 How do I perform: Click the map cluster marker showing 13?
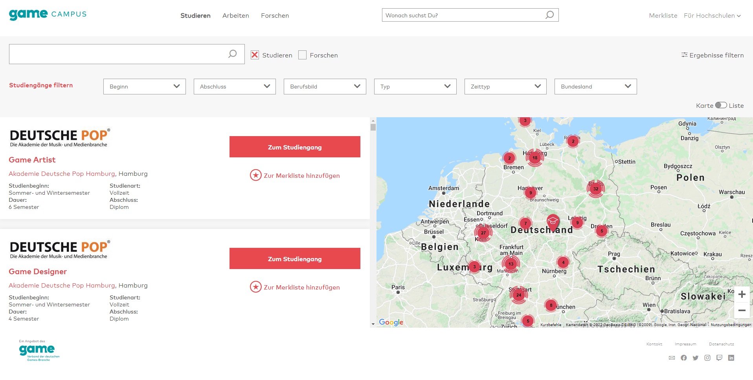pyautogui.click(x=511, y=264)
